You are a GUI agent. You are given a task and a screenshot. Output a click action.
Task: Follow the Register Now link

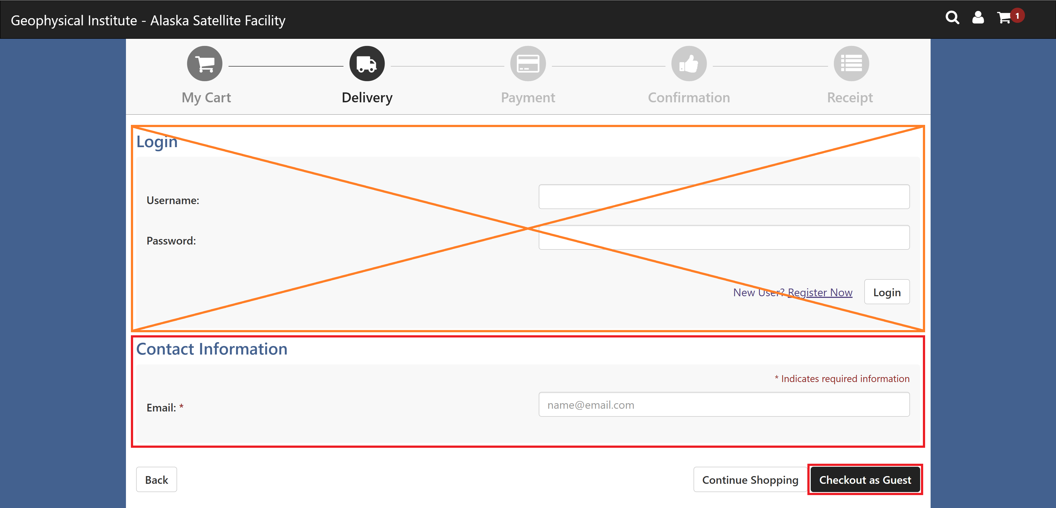pos(820,292)
